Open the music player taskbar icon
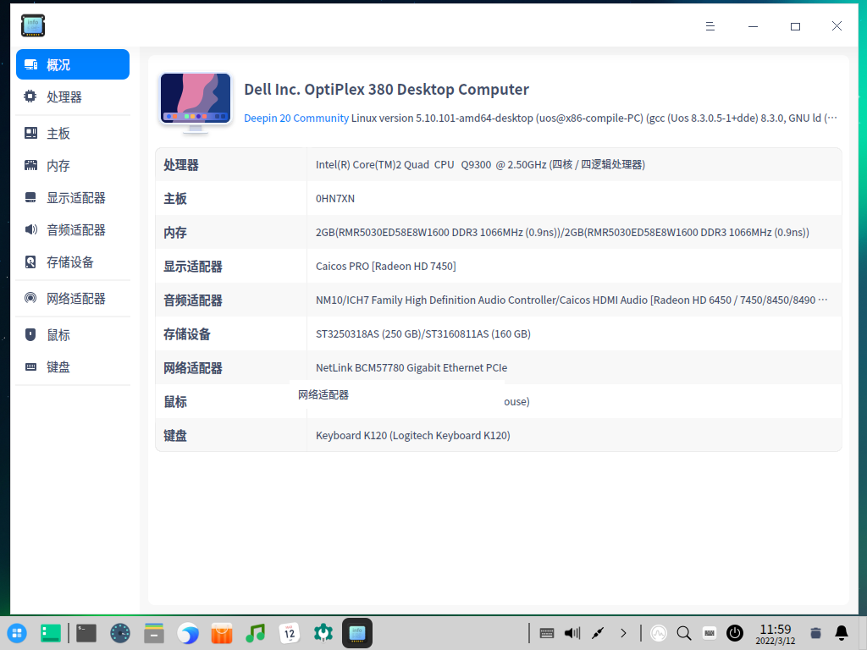This screenshot has height=650, width=867. (256, 633)
